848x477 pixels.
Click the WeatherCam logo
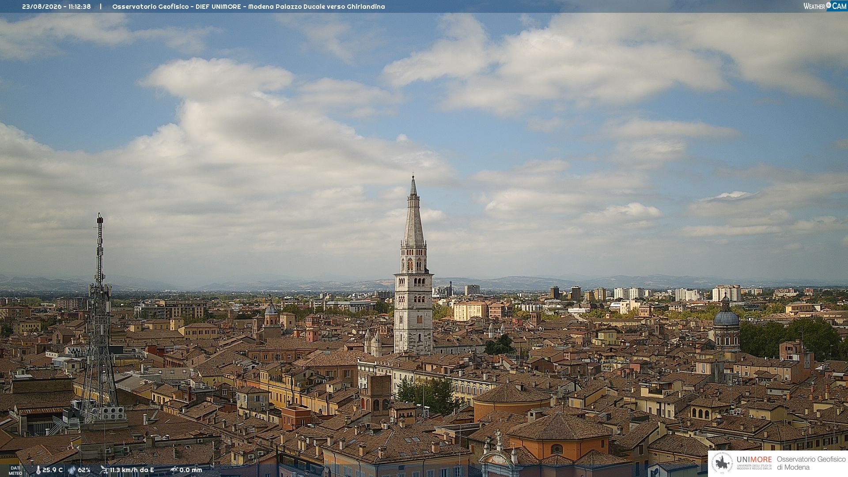(825, 6)
